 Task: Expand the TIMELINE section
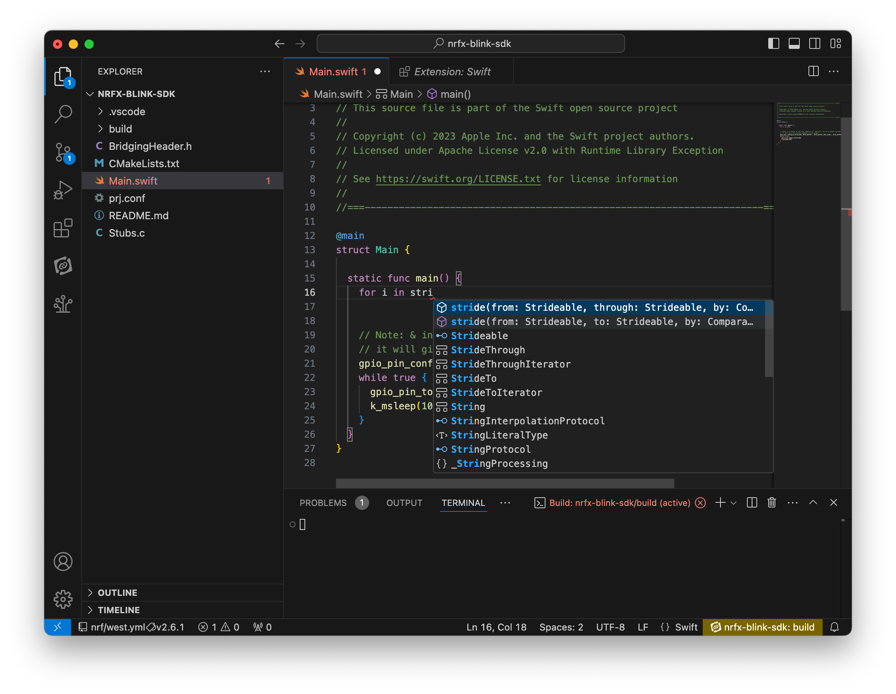(183, 610)
